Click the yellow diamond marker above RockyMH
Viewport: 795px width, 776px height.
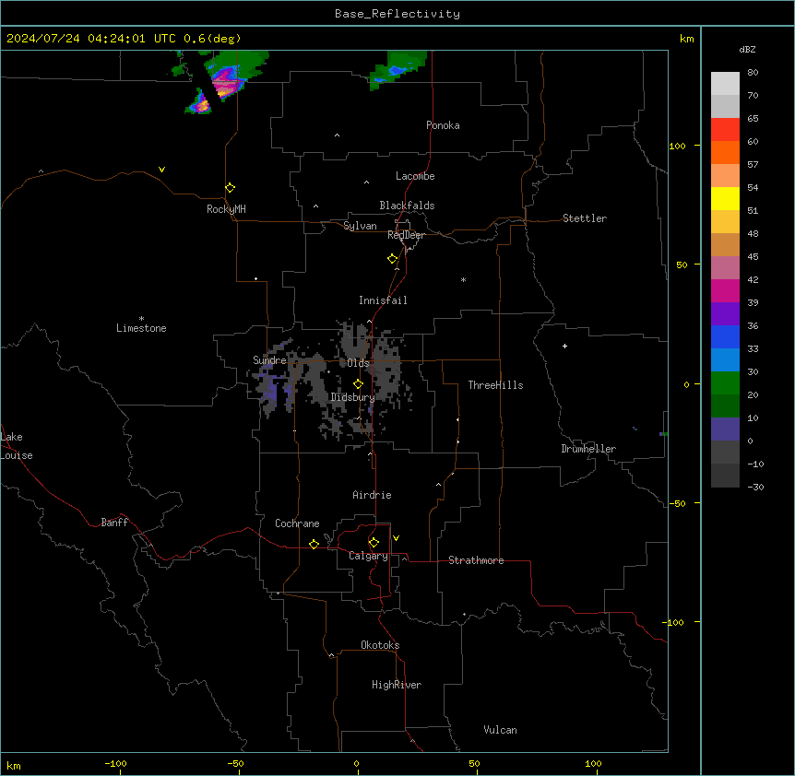[231, 188]
